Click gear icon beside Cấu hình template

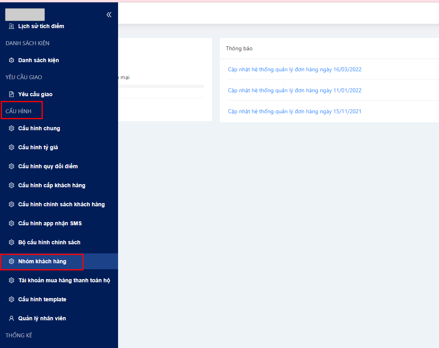11,299
